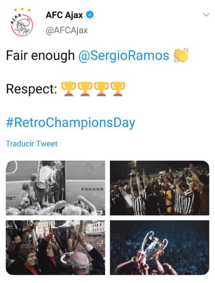Select the third trophy emoji
The image size is (215, 283).
[x=101, y=89]
